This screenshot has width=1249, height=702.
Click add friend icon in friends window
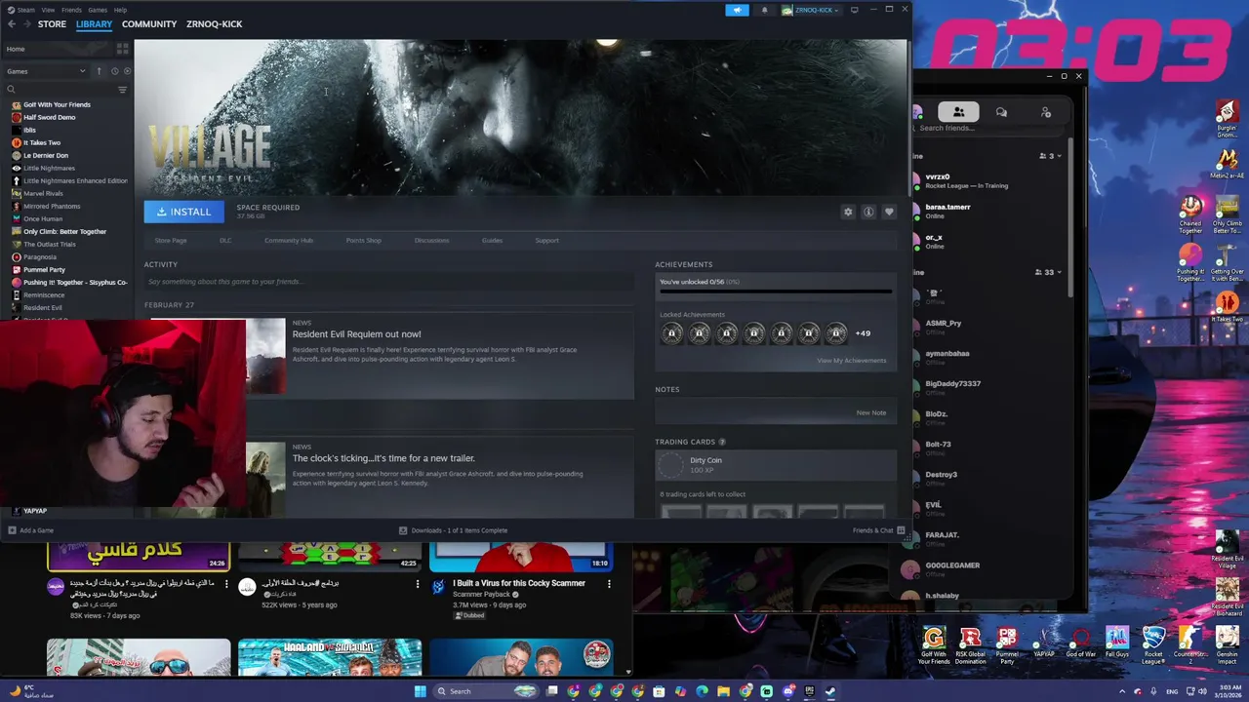click(1046, 112)
